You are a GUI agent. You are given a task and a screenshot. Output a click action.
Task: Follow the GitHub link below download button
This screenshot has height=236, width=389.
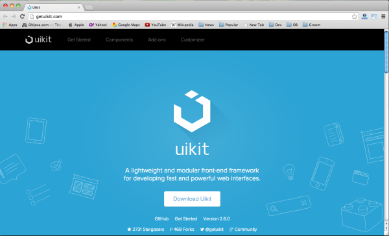click(161, 218)
